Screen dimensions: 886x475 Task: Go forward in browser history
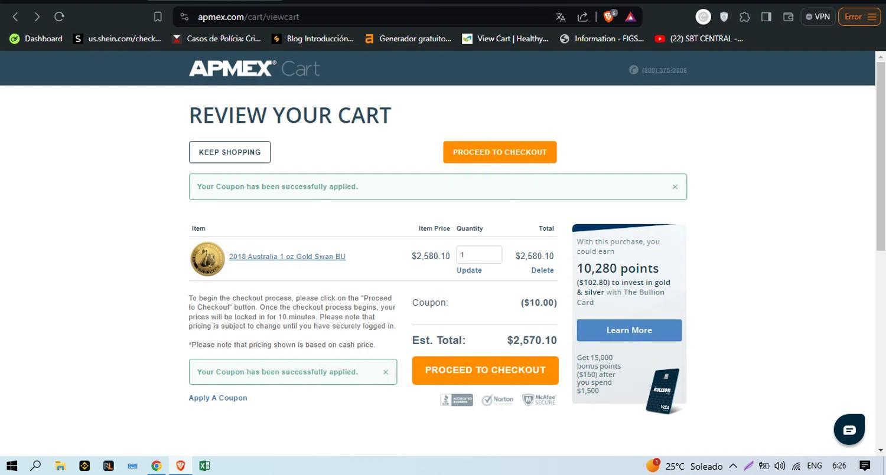click(x=37, y=17)
